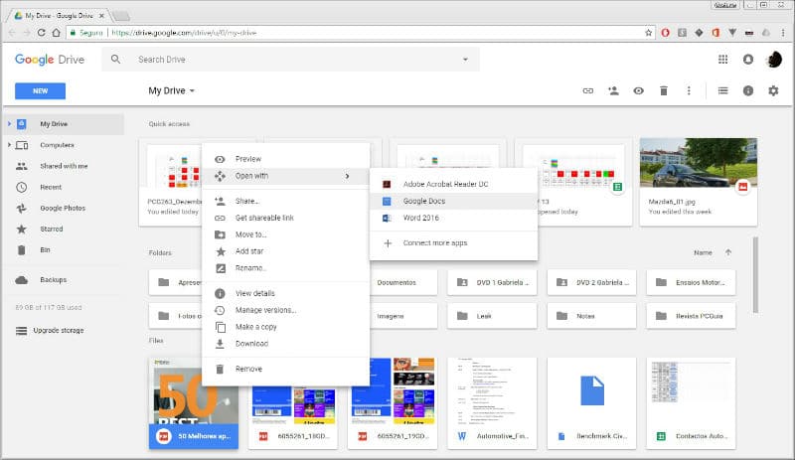Choose Google Docs from Open with submenu
The image size is (795, 460).
pyautogui.click(x=423, y=201)
